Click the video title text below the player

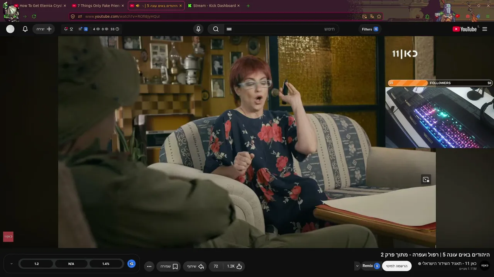pyautogui.click(x=435, y=255)
